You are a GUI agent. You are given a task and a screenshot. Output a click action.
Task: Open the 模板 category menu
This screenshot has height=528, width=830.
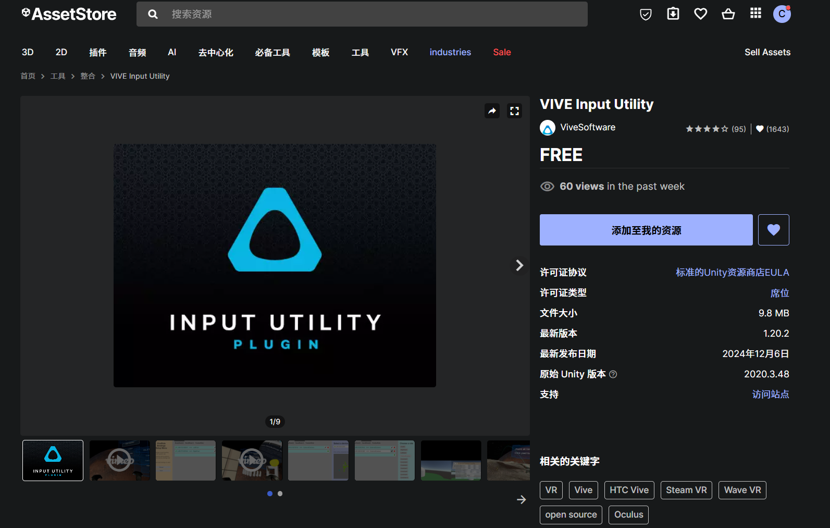[321, 52]
